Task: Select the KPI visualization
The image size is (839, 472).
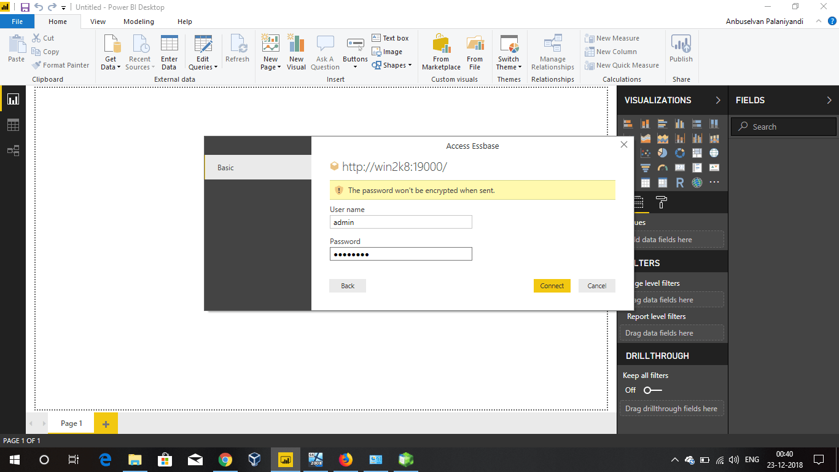Action: coord(714,168)
